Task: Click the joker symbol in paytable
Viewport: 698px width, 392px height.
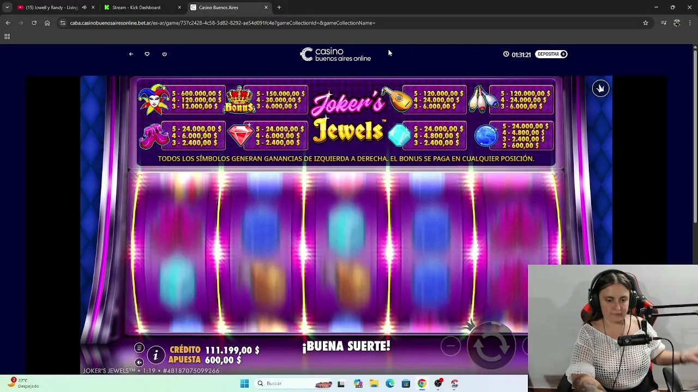Action: click(154, 99)
